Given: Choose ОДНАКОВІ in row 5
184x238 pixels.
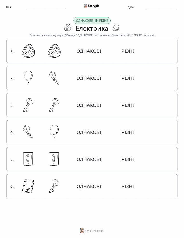Looking at the screenshot, I should coord(89,159).
